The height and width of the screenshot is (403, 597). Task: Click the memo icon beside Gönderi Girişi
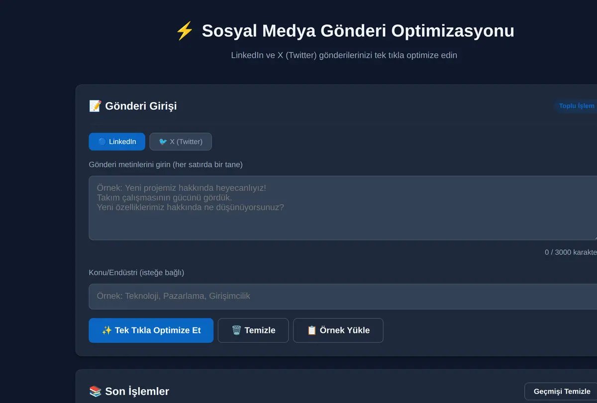(x=95, y=106)
